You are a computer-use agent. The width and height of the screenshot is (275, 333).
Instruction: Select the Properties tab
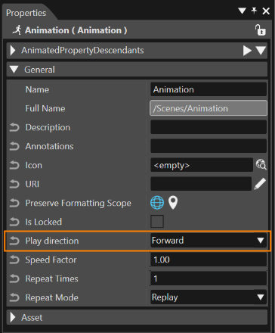(26, 13)
